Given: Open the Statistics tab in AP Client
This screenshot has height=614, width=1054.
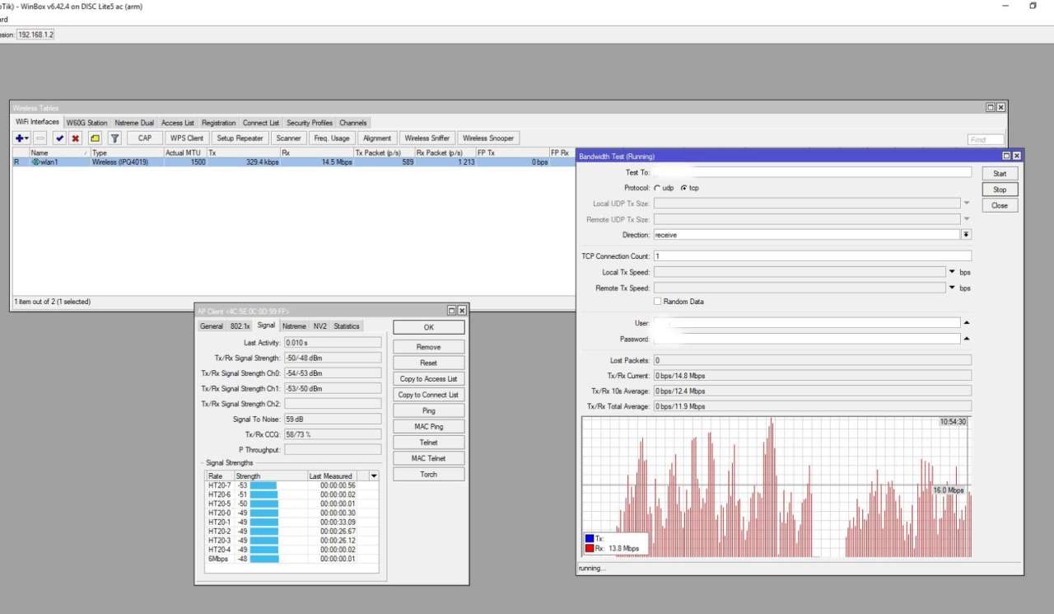Looking at the screenshot, I should coord(347,326).
